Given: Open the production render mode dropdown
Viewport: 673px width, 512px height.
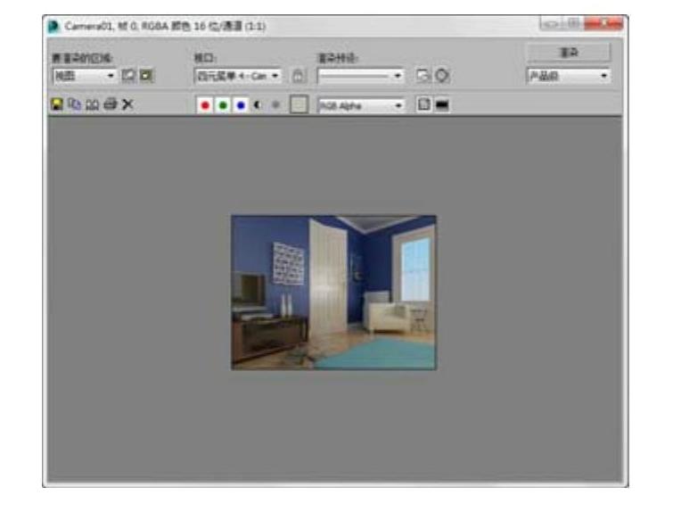Looking at the screenshot, I should tap(569, 76).
